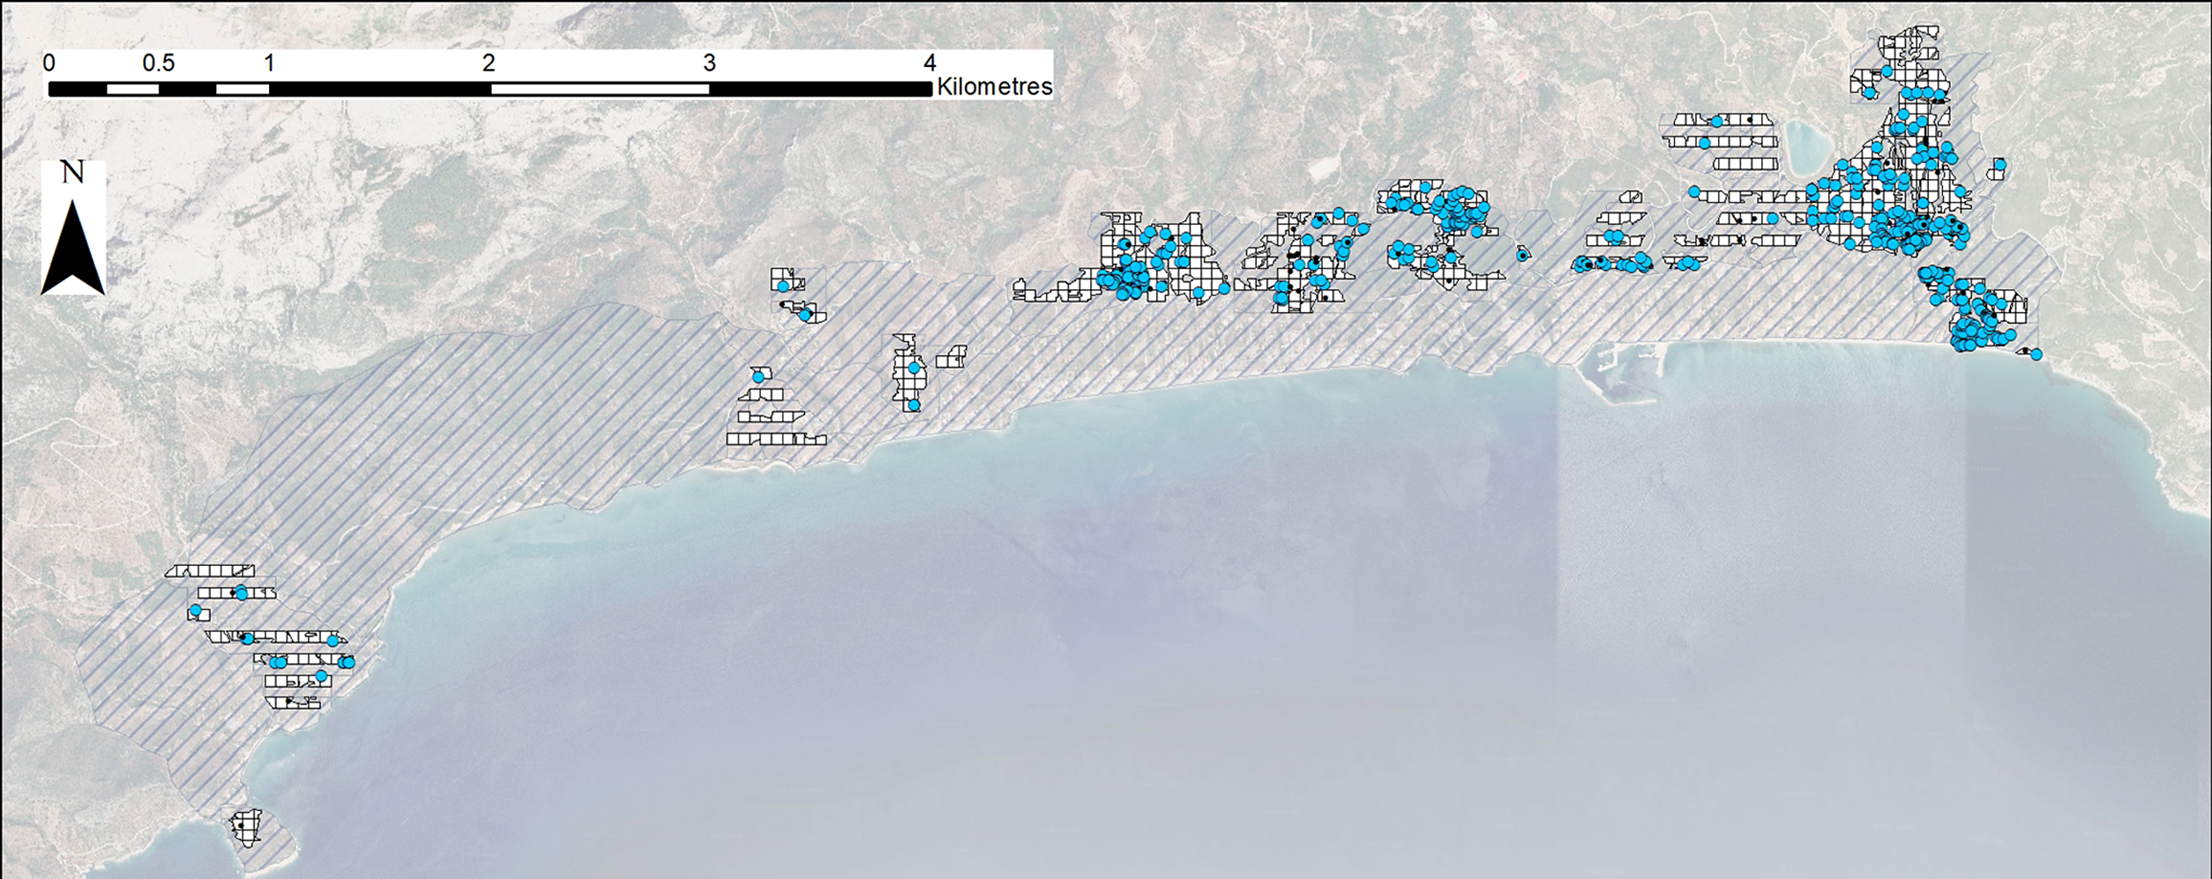Viewport: 2212px width, 879px height.
Task: Click the northernmost blue dot on map
Action: click(1887, 71)
